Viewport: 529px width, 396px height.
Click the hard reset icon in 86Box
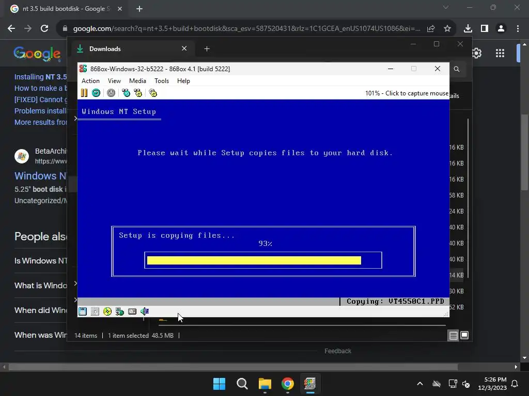tap(96, 93)
